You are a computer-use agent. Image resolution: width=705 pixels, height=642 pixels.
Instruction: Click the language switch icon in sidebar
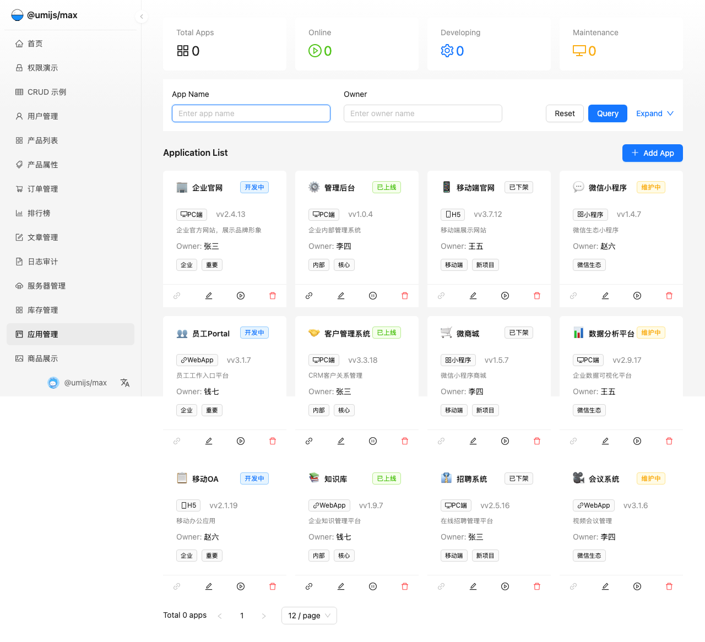[125, 383]
